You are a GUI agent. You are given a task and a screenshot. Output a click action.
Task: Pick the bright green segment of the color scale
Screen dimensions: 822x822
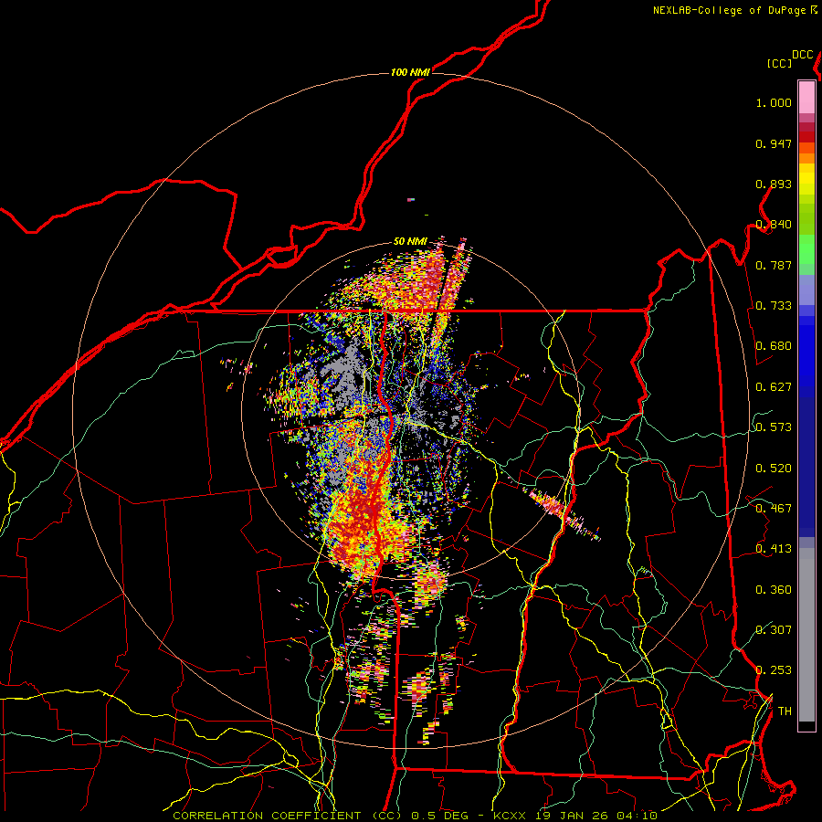click(x=806, y=249)
